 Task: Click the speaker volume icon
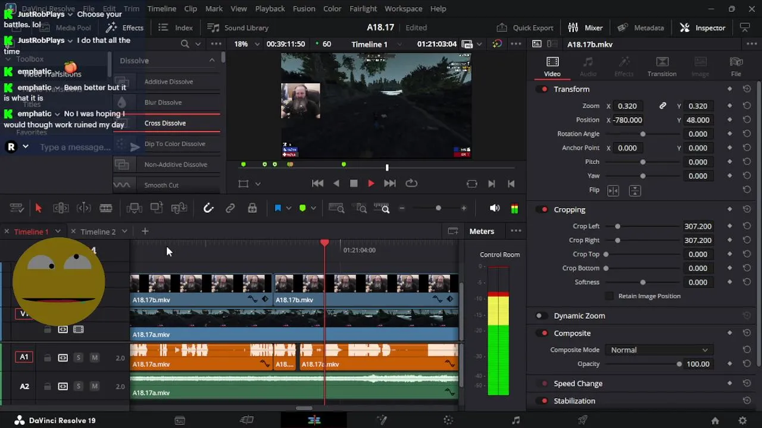click(495, 208)
